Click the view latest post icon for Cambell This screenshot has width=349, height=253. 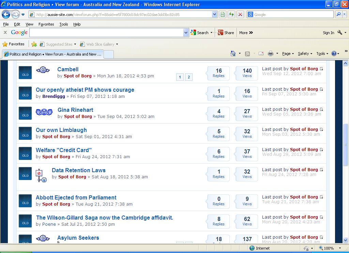click(x=321, y=69)
